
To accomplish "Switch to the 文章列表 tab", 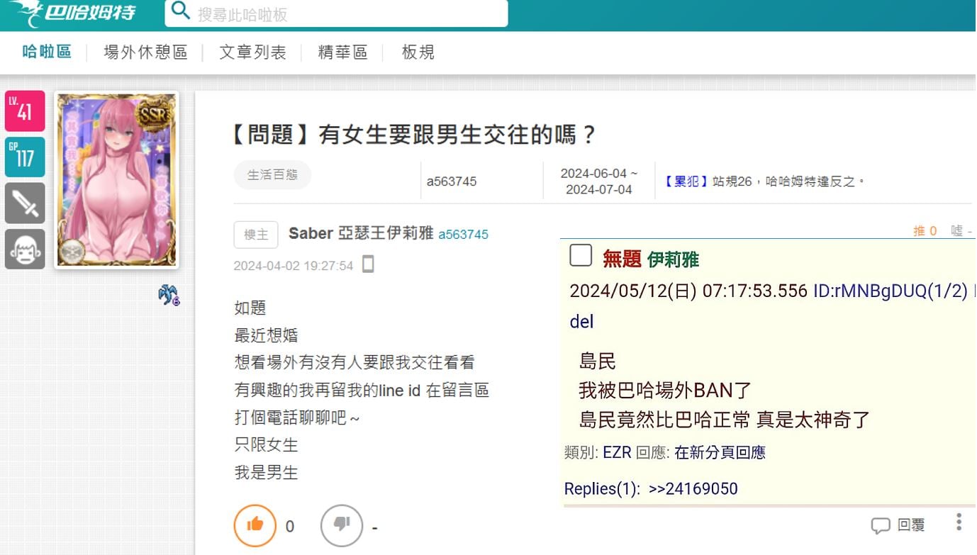I will pyautogui.click(x=252, y=52).
